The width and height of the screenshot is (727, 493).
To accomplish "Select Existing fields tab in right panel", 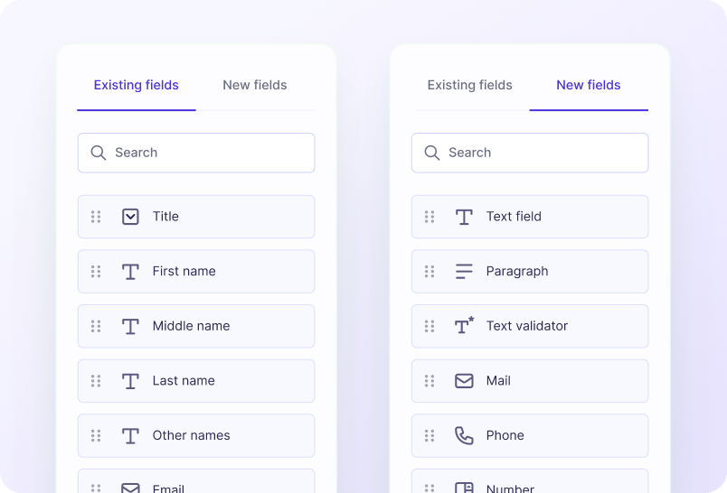I will pyautogui.click(x=470, y=86).
